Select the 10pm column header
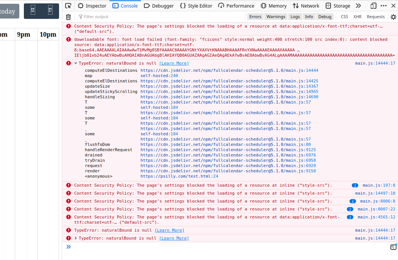 (x=48, y=34)
